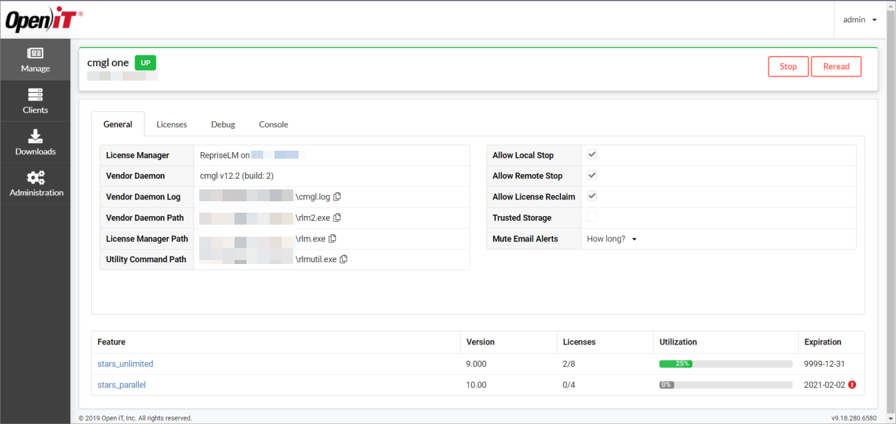Copy the Vendor Daemon Log path
The width and height of the screenshot is (896, 424).
(337, 196)
